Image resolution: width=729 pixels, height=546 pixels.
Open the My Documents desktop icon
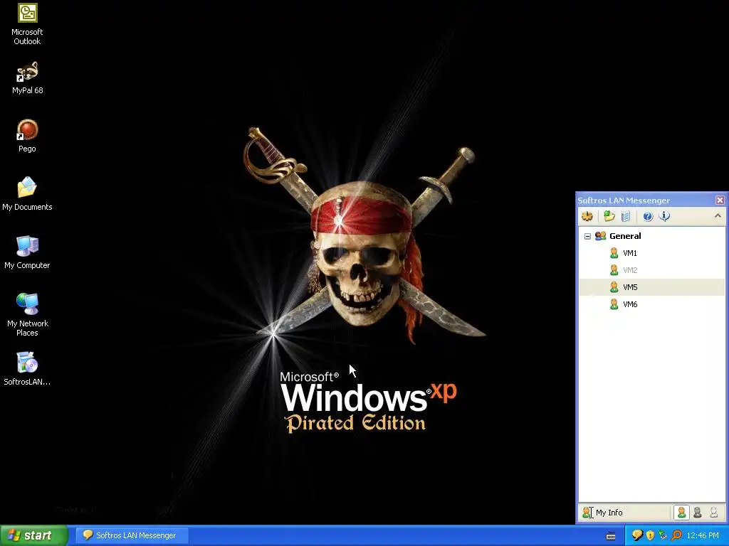tap(27, 194)
